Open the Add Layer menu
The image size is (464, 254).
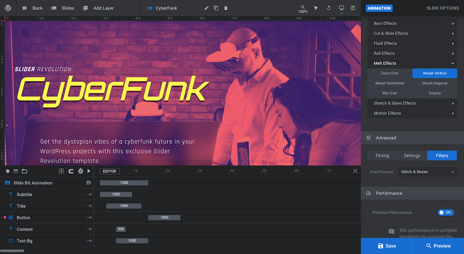point(98,8)
